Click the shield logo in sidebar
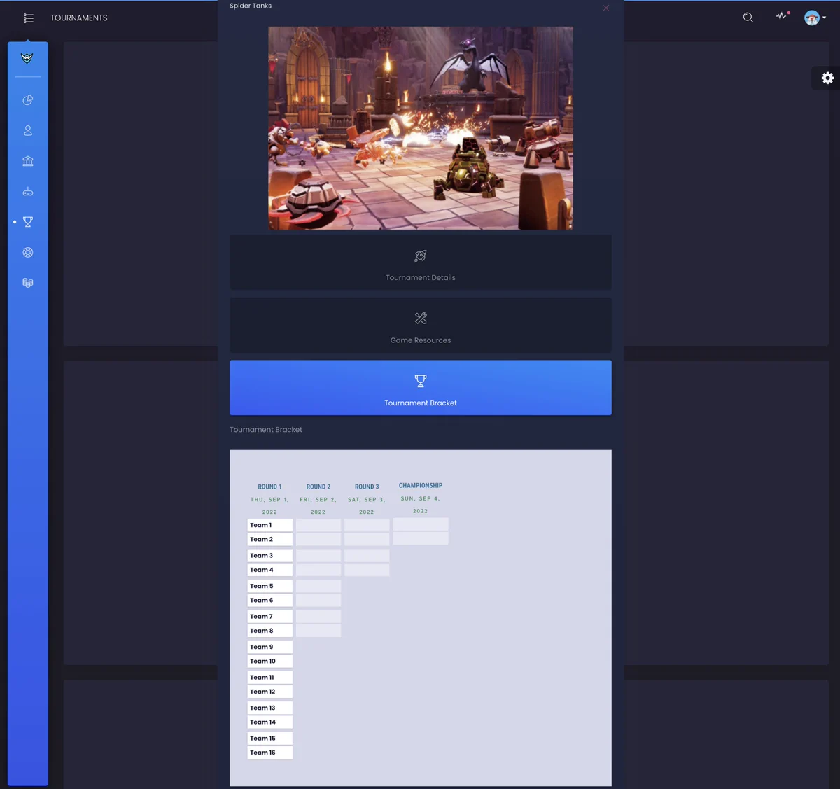The height and width of the screenshot is (789, 840). tap(27, 58)
